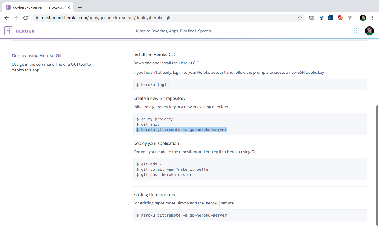
Task: Click the Pocket extension icon
Action: (312, 18)
